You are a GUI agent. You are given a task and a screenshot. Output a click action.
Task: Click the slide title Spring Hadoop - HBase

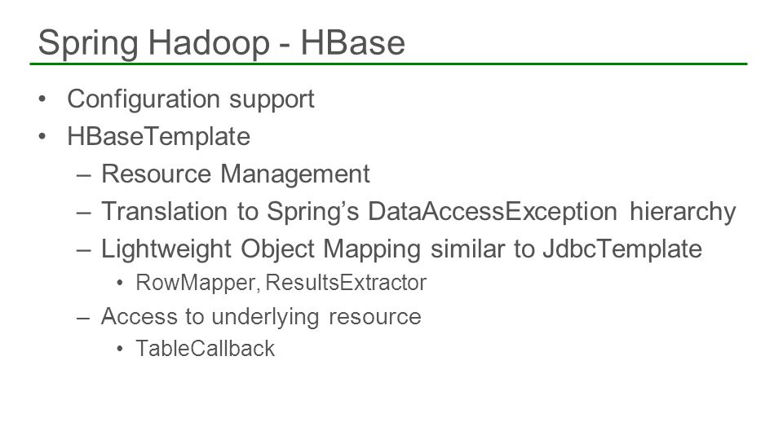click(x=221, y=43)
